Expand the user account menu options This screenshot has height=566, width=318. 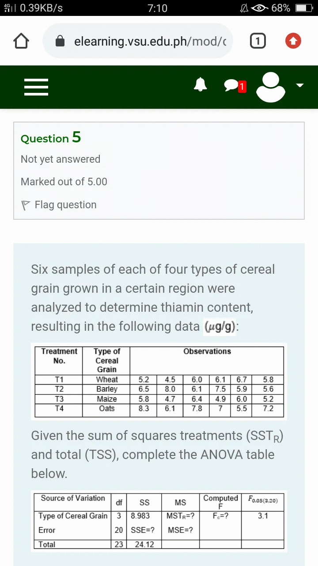pyautogui.click(x=299, y=85)
